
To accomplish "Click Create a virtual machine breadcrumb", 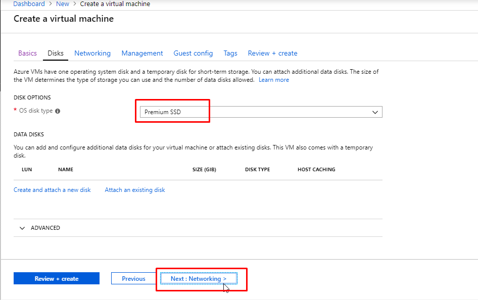I will (115, 4).
